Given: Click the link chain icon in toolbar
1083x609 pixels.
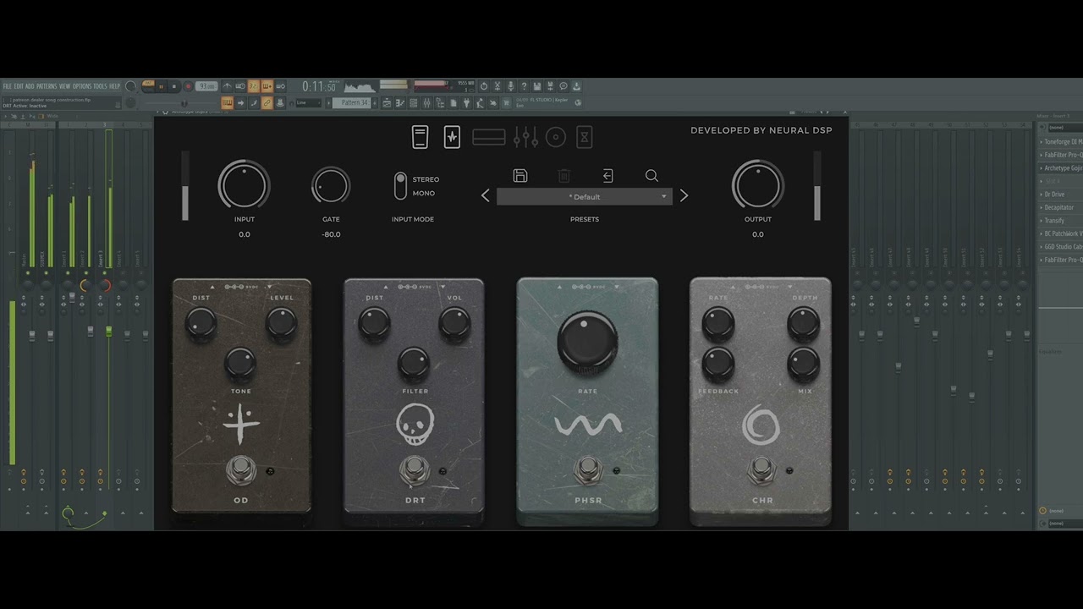Looking at the screenshot, I should pyautogui.click(x=267, y=103).
